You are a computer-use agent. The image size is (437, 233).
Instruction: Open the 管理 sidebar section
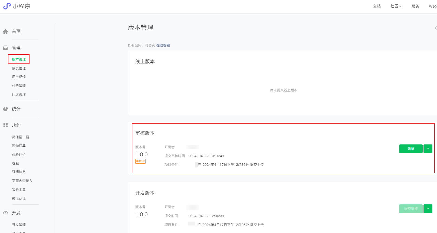[x=16, y=48]
